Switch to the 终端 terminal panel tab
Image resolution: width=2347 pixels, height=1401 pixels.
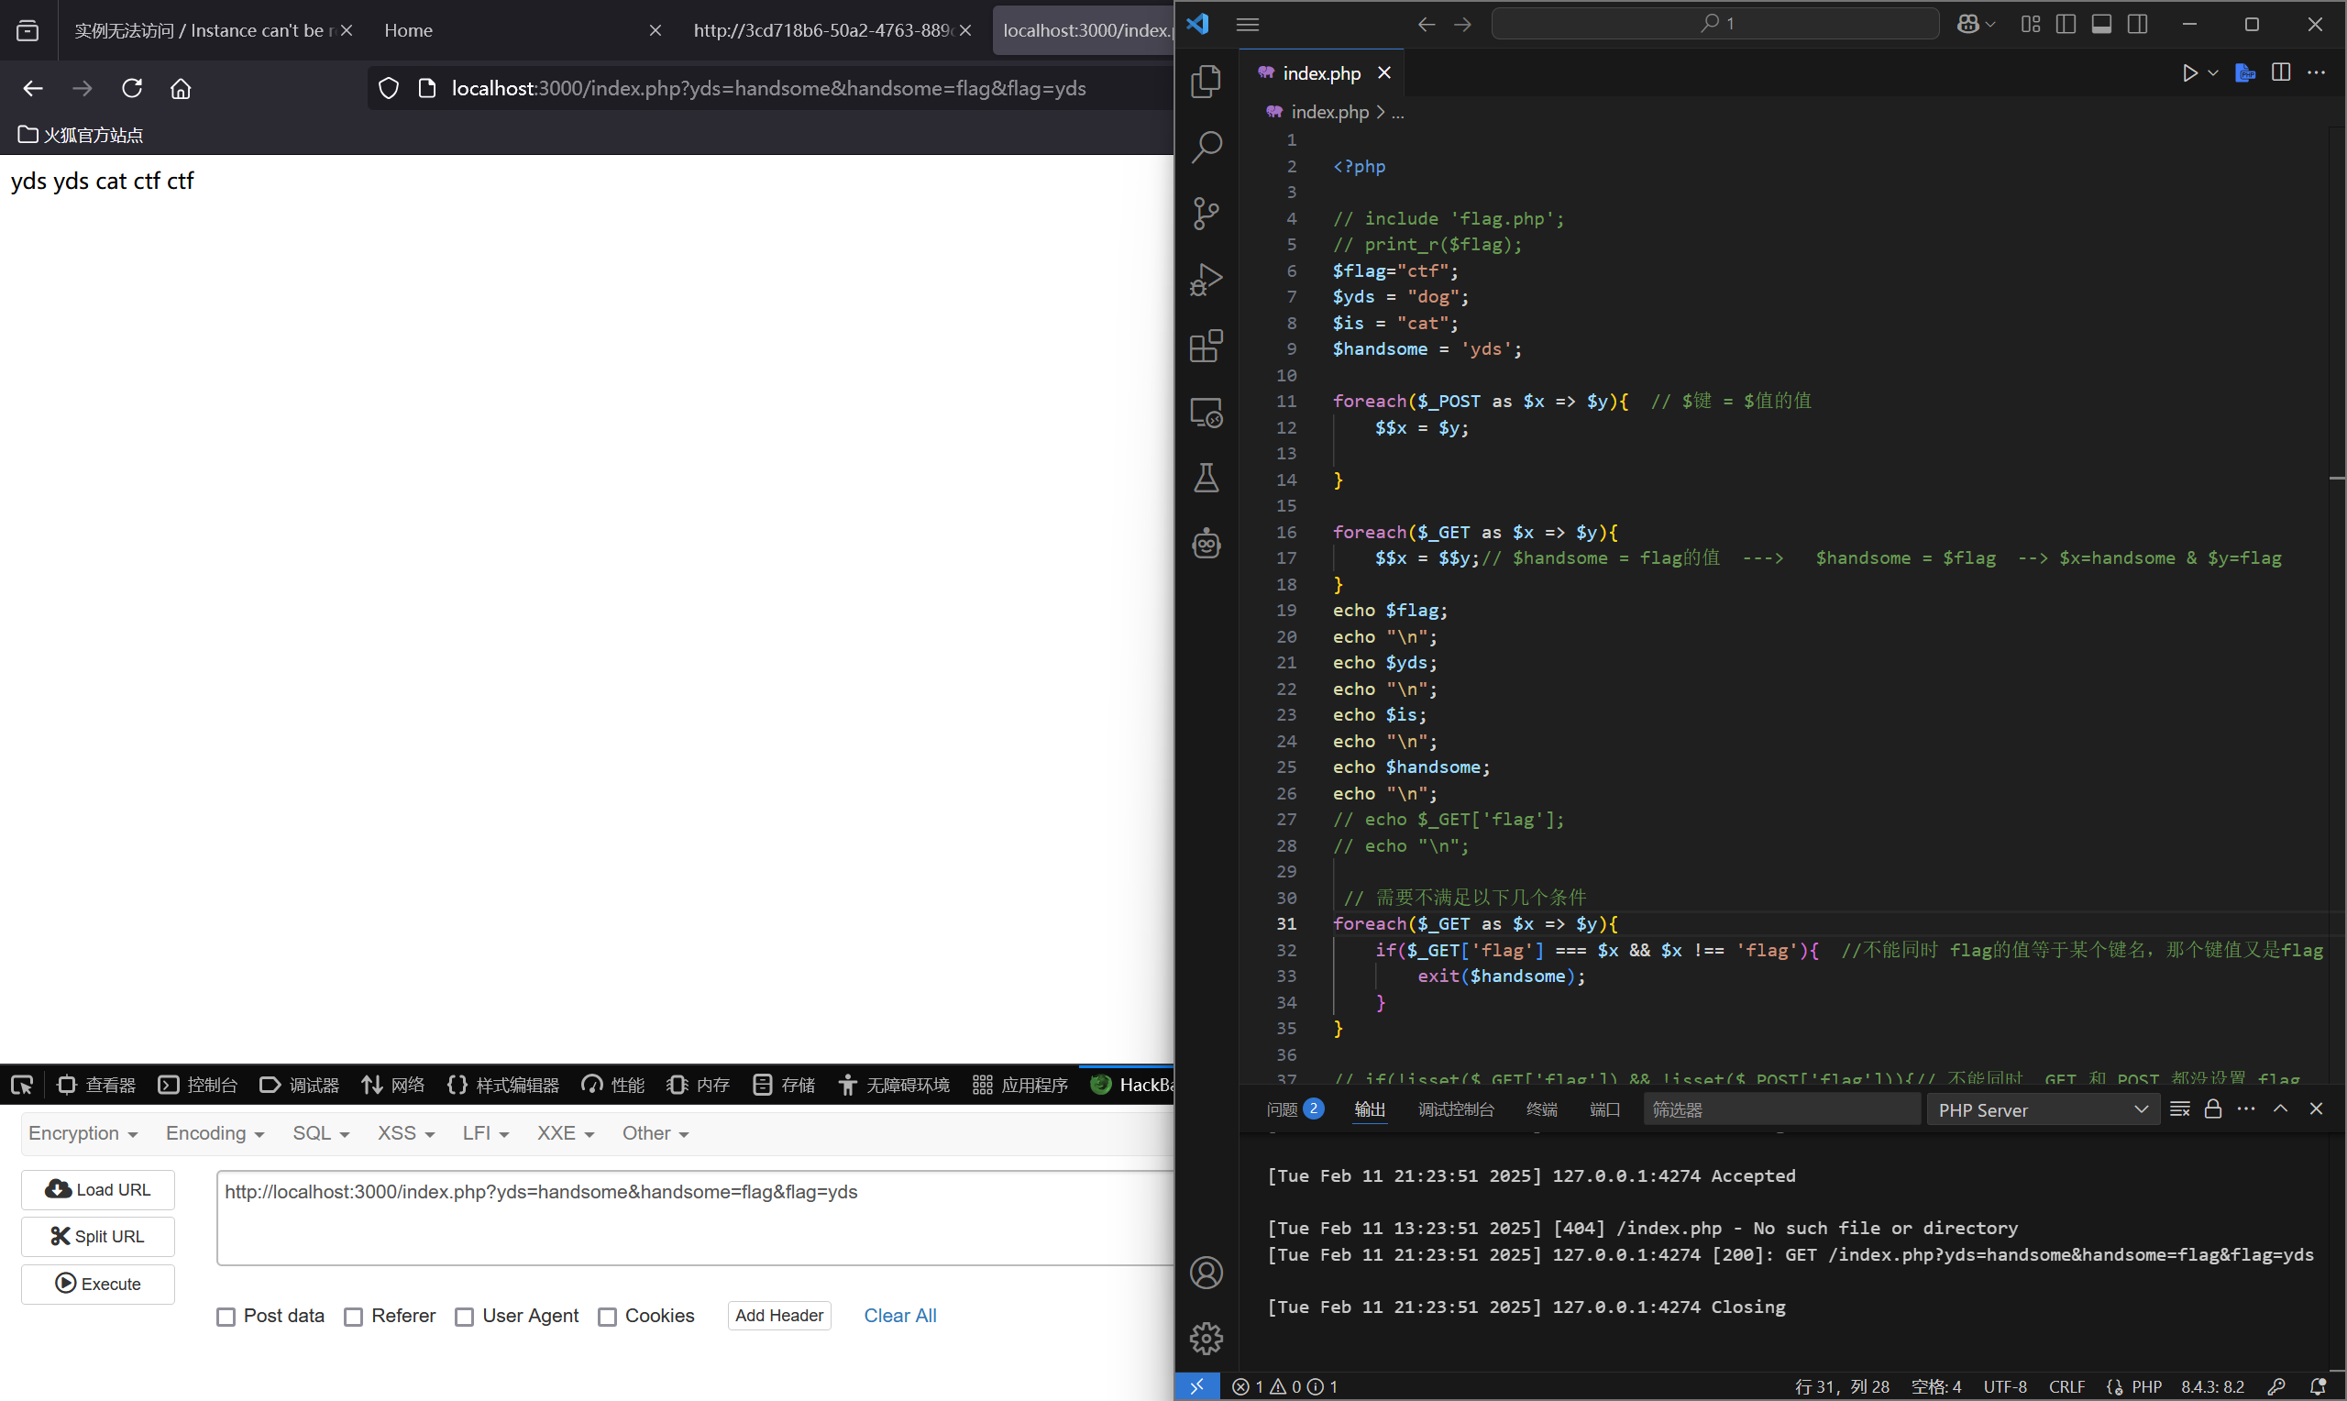pos(1541,1109)
